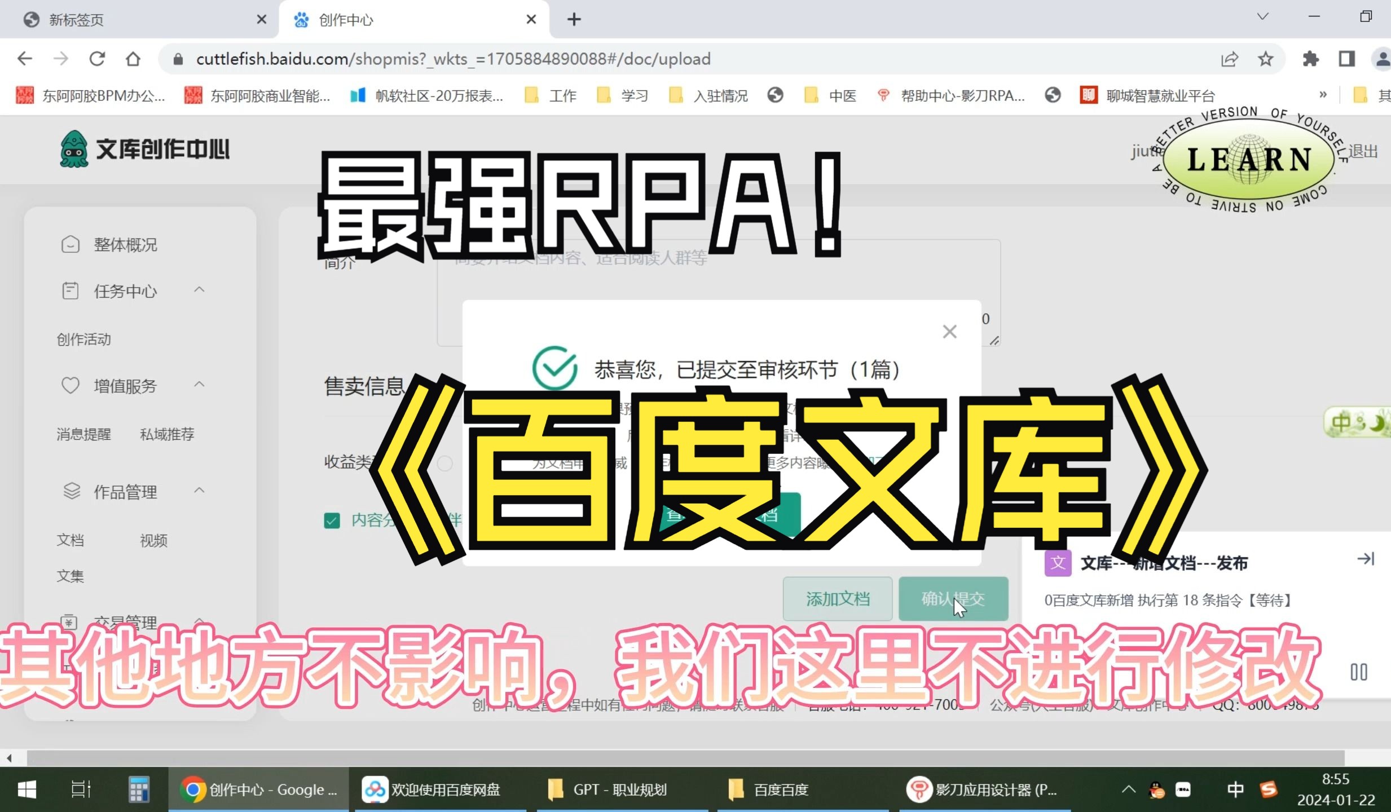Image resolution: width=1391 pixels, height=812 pixels.
Task: Toggle the 内容分 checkbox
Action: (332, 520)
